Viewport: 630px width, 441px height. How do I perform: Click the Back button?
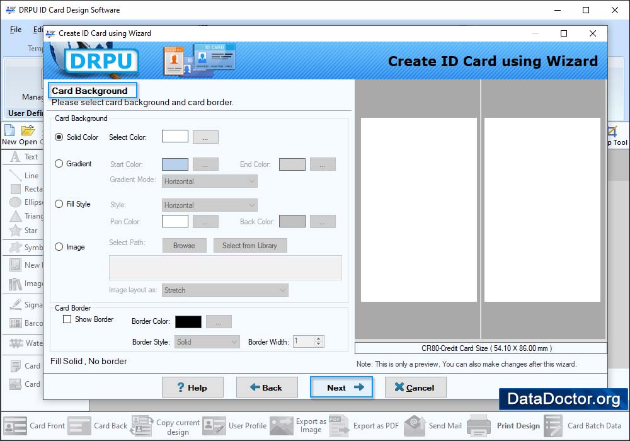point(266,387)
